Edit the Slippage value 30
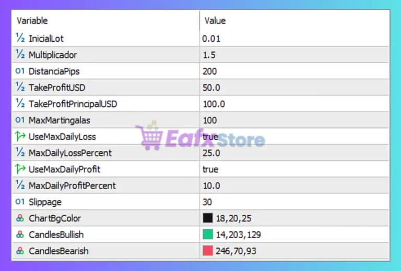 (207, 202)
